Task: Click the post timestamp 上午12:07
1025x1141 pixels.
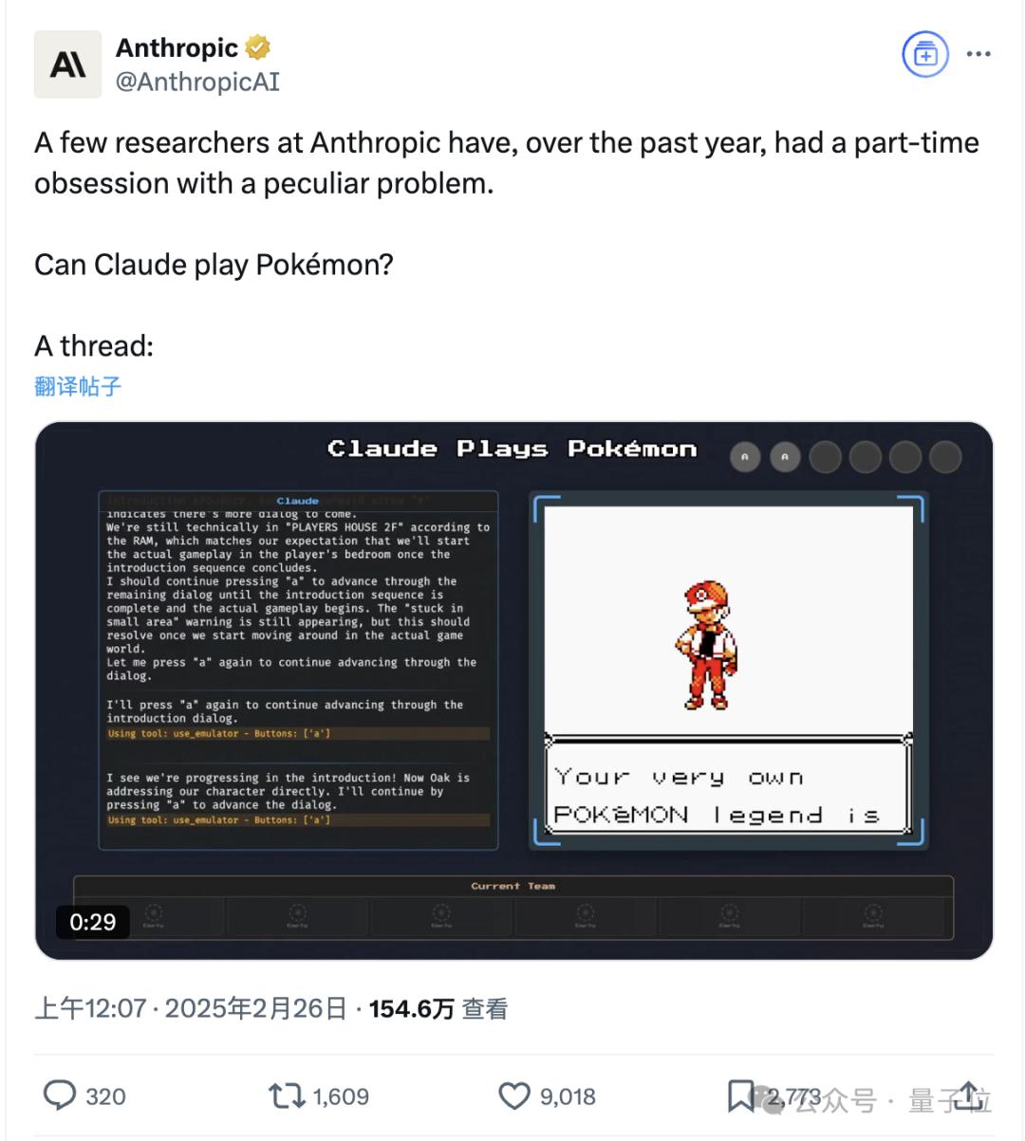Action: 90,1009
